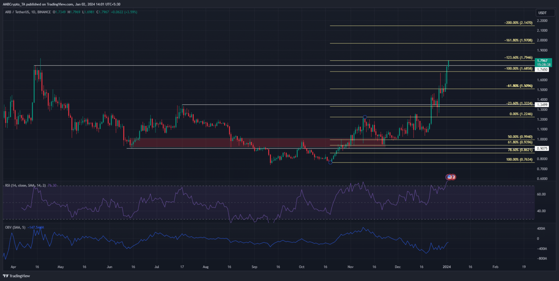Click the Nov label on the time axis
The height and width of the screenshot is (281, 559).
(350, 266)
